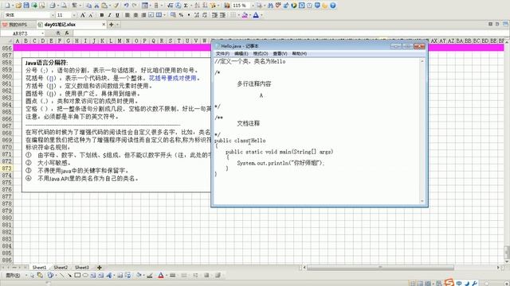Activate the Format Painter brush
Image resolution: width=510 pixels, height=286 pixels.
click(116, 6)
